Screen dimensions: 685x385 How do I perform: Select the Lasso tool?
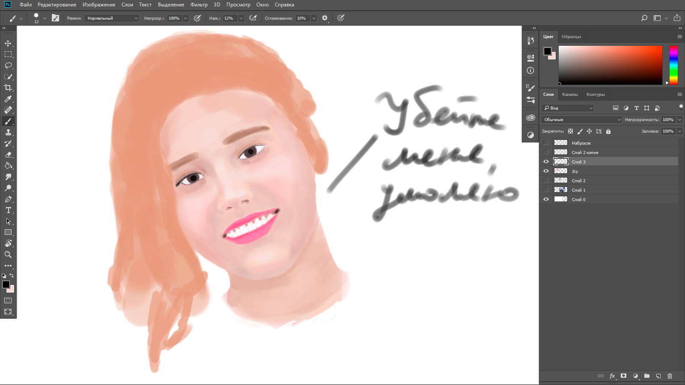click(8, 65)
